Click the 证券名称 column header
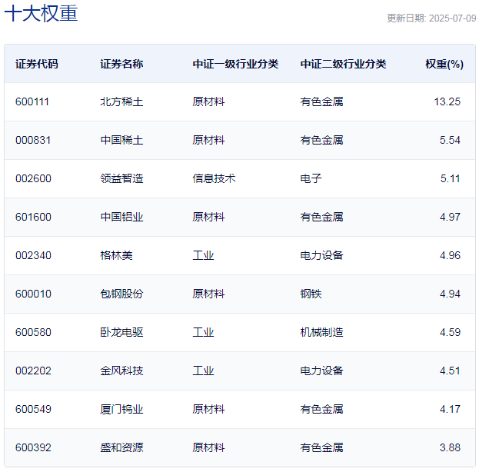Image resolution: width=479 pixels, height=472 pixels. [121, 64]
